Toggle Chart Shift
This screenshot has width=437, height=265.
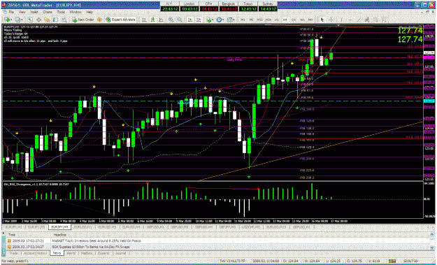pyautogui.click(x=199, y=20)
